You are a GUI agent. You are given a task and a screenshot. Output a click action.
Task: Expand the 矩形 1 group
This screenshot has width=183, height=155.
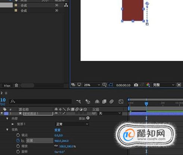pos(13,124)
